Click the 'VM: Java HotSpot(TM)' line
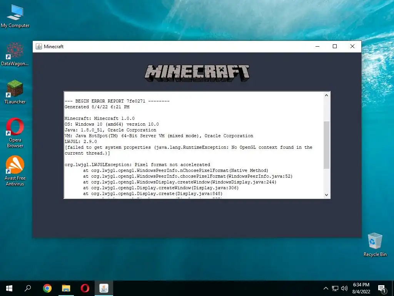 click(x=159, y=136)
